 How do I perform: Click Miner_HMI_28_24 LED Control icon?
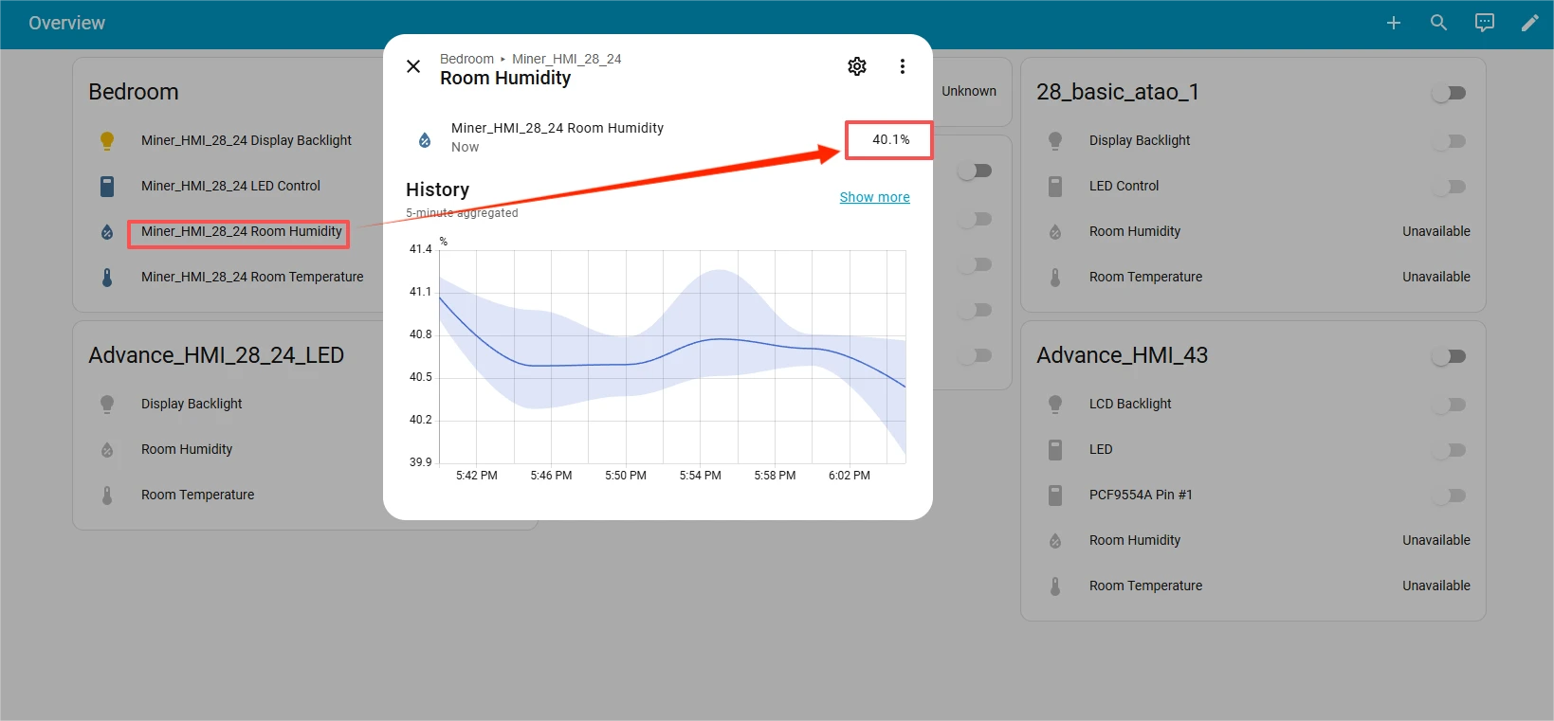click(107, 186)
